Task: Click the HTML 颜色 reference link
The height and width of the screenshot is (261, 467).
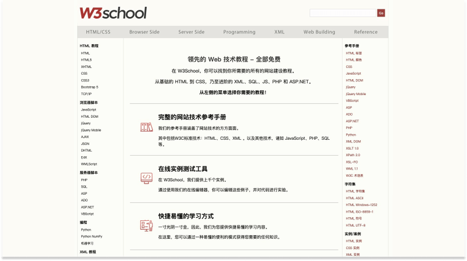Action: [x=354, y=60]
